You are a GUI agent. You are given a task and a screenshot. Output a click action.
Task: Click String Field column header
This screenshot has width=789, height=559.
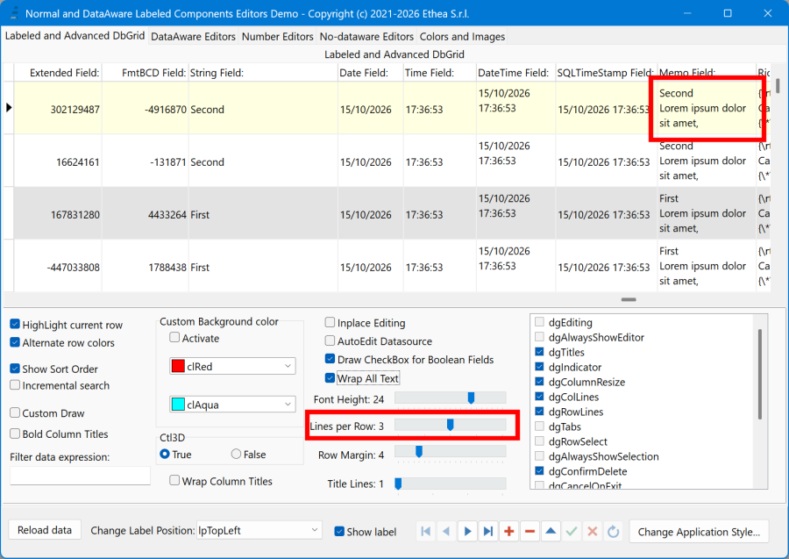(263, 73)
